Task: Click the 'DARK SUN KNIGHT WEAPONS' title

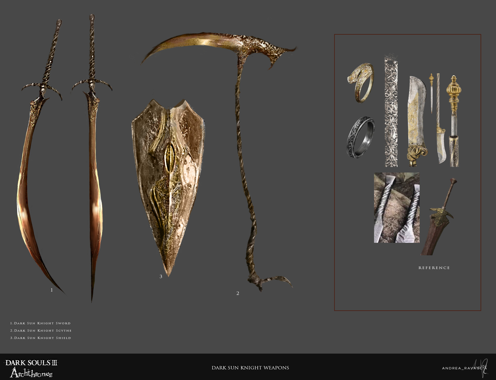Action: (x=250, y=368)
